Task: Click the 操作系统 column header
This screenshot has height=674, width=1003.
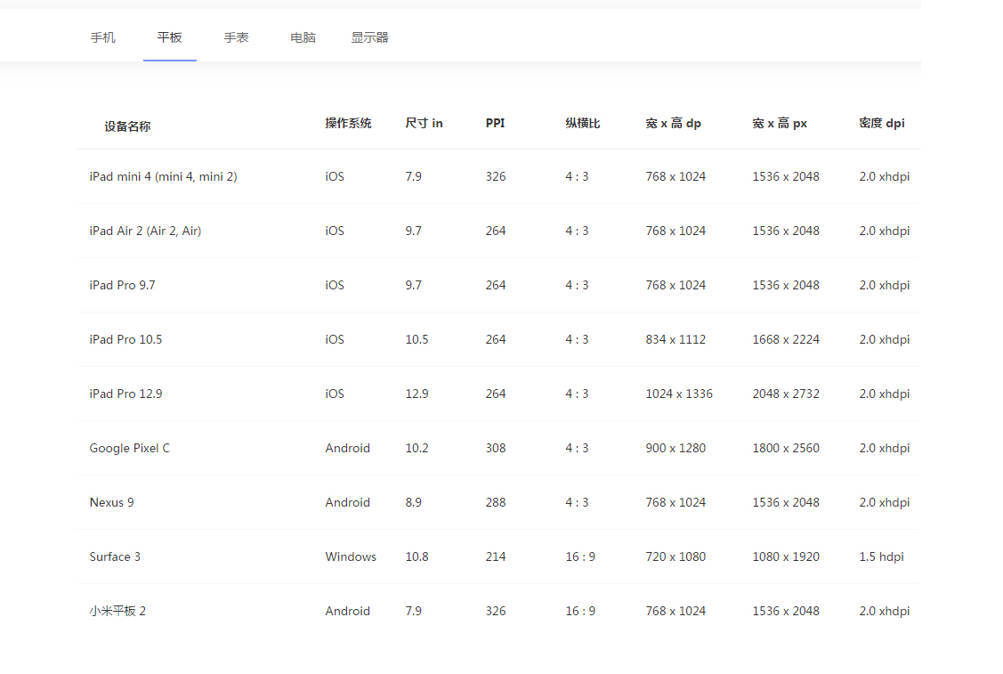Action: [348, 123]
